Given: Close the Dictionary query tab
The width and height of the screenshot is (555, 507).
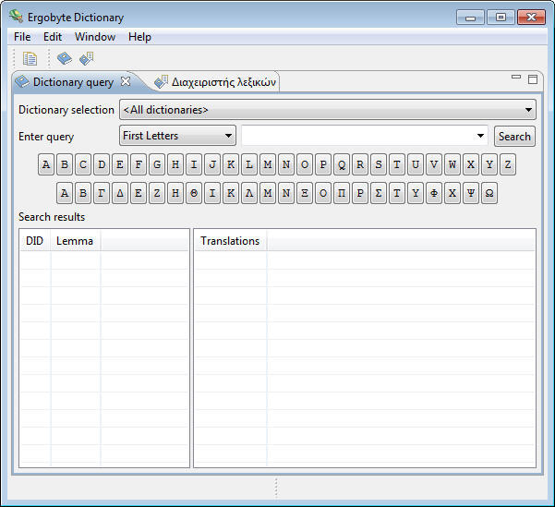Looking at the screenshot, I should [x=127, y=82].
